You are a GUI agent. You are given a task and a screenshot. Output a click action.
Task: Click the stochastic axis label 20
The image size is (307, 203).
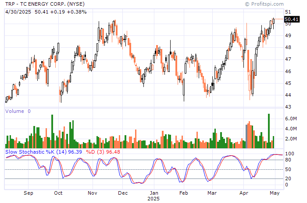288,178
